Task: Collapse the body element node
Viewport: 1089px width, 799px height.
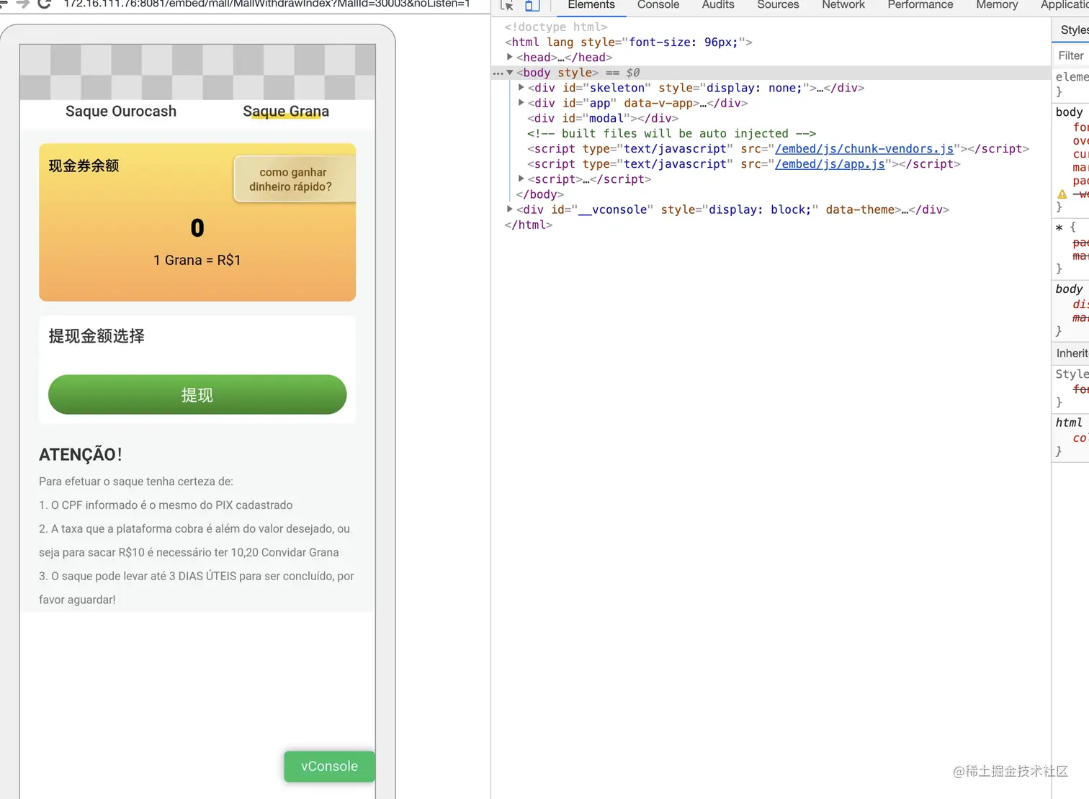Action: [x=510, y=72]
